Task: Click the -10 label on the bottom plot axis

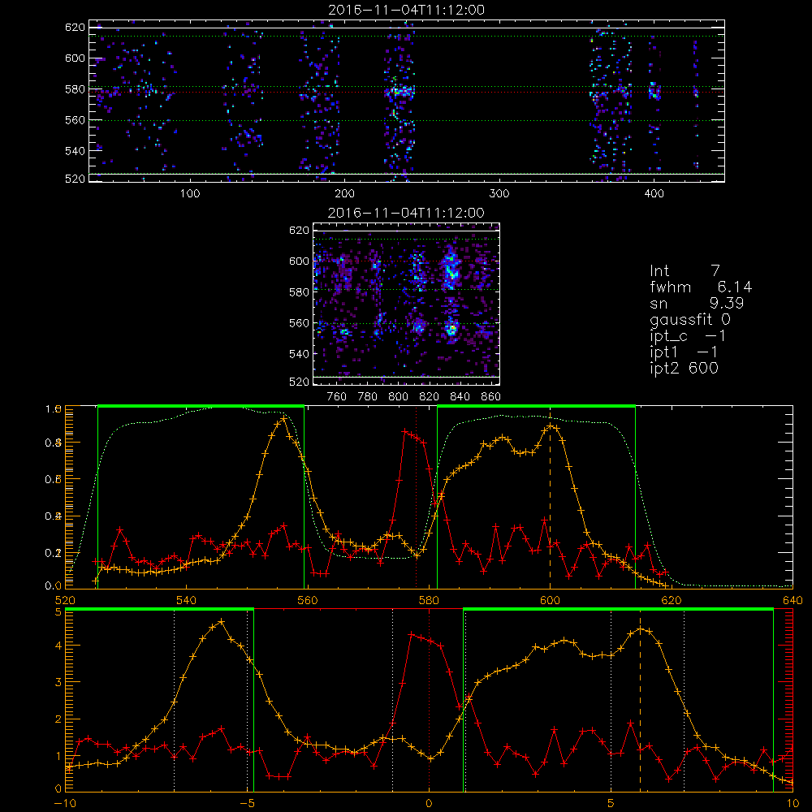Action: click(x=65, y=804)
